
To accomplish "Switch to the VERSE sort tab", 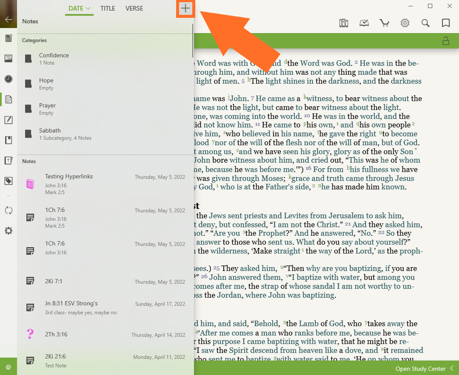I will [x=134, y=8].
